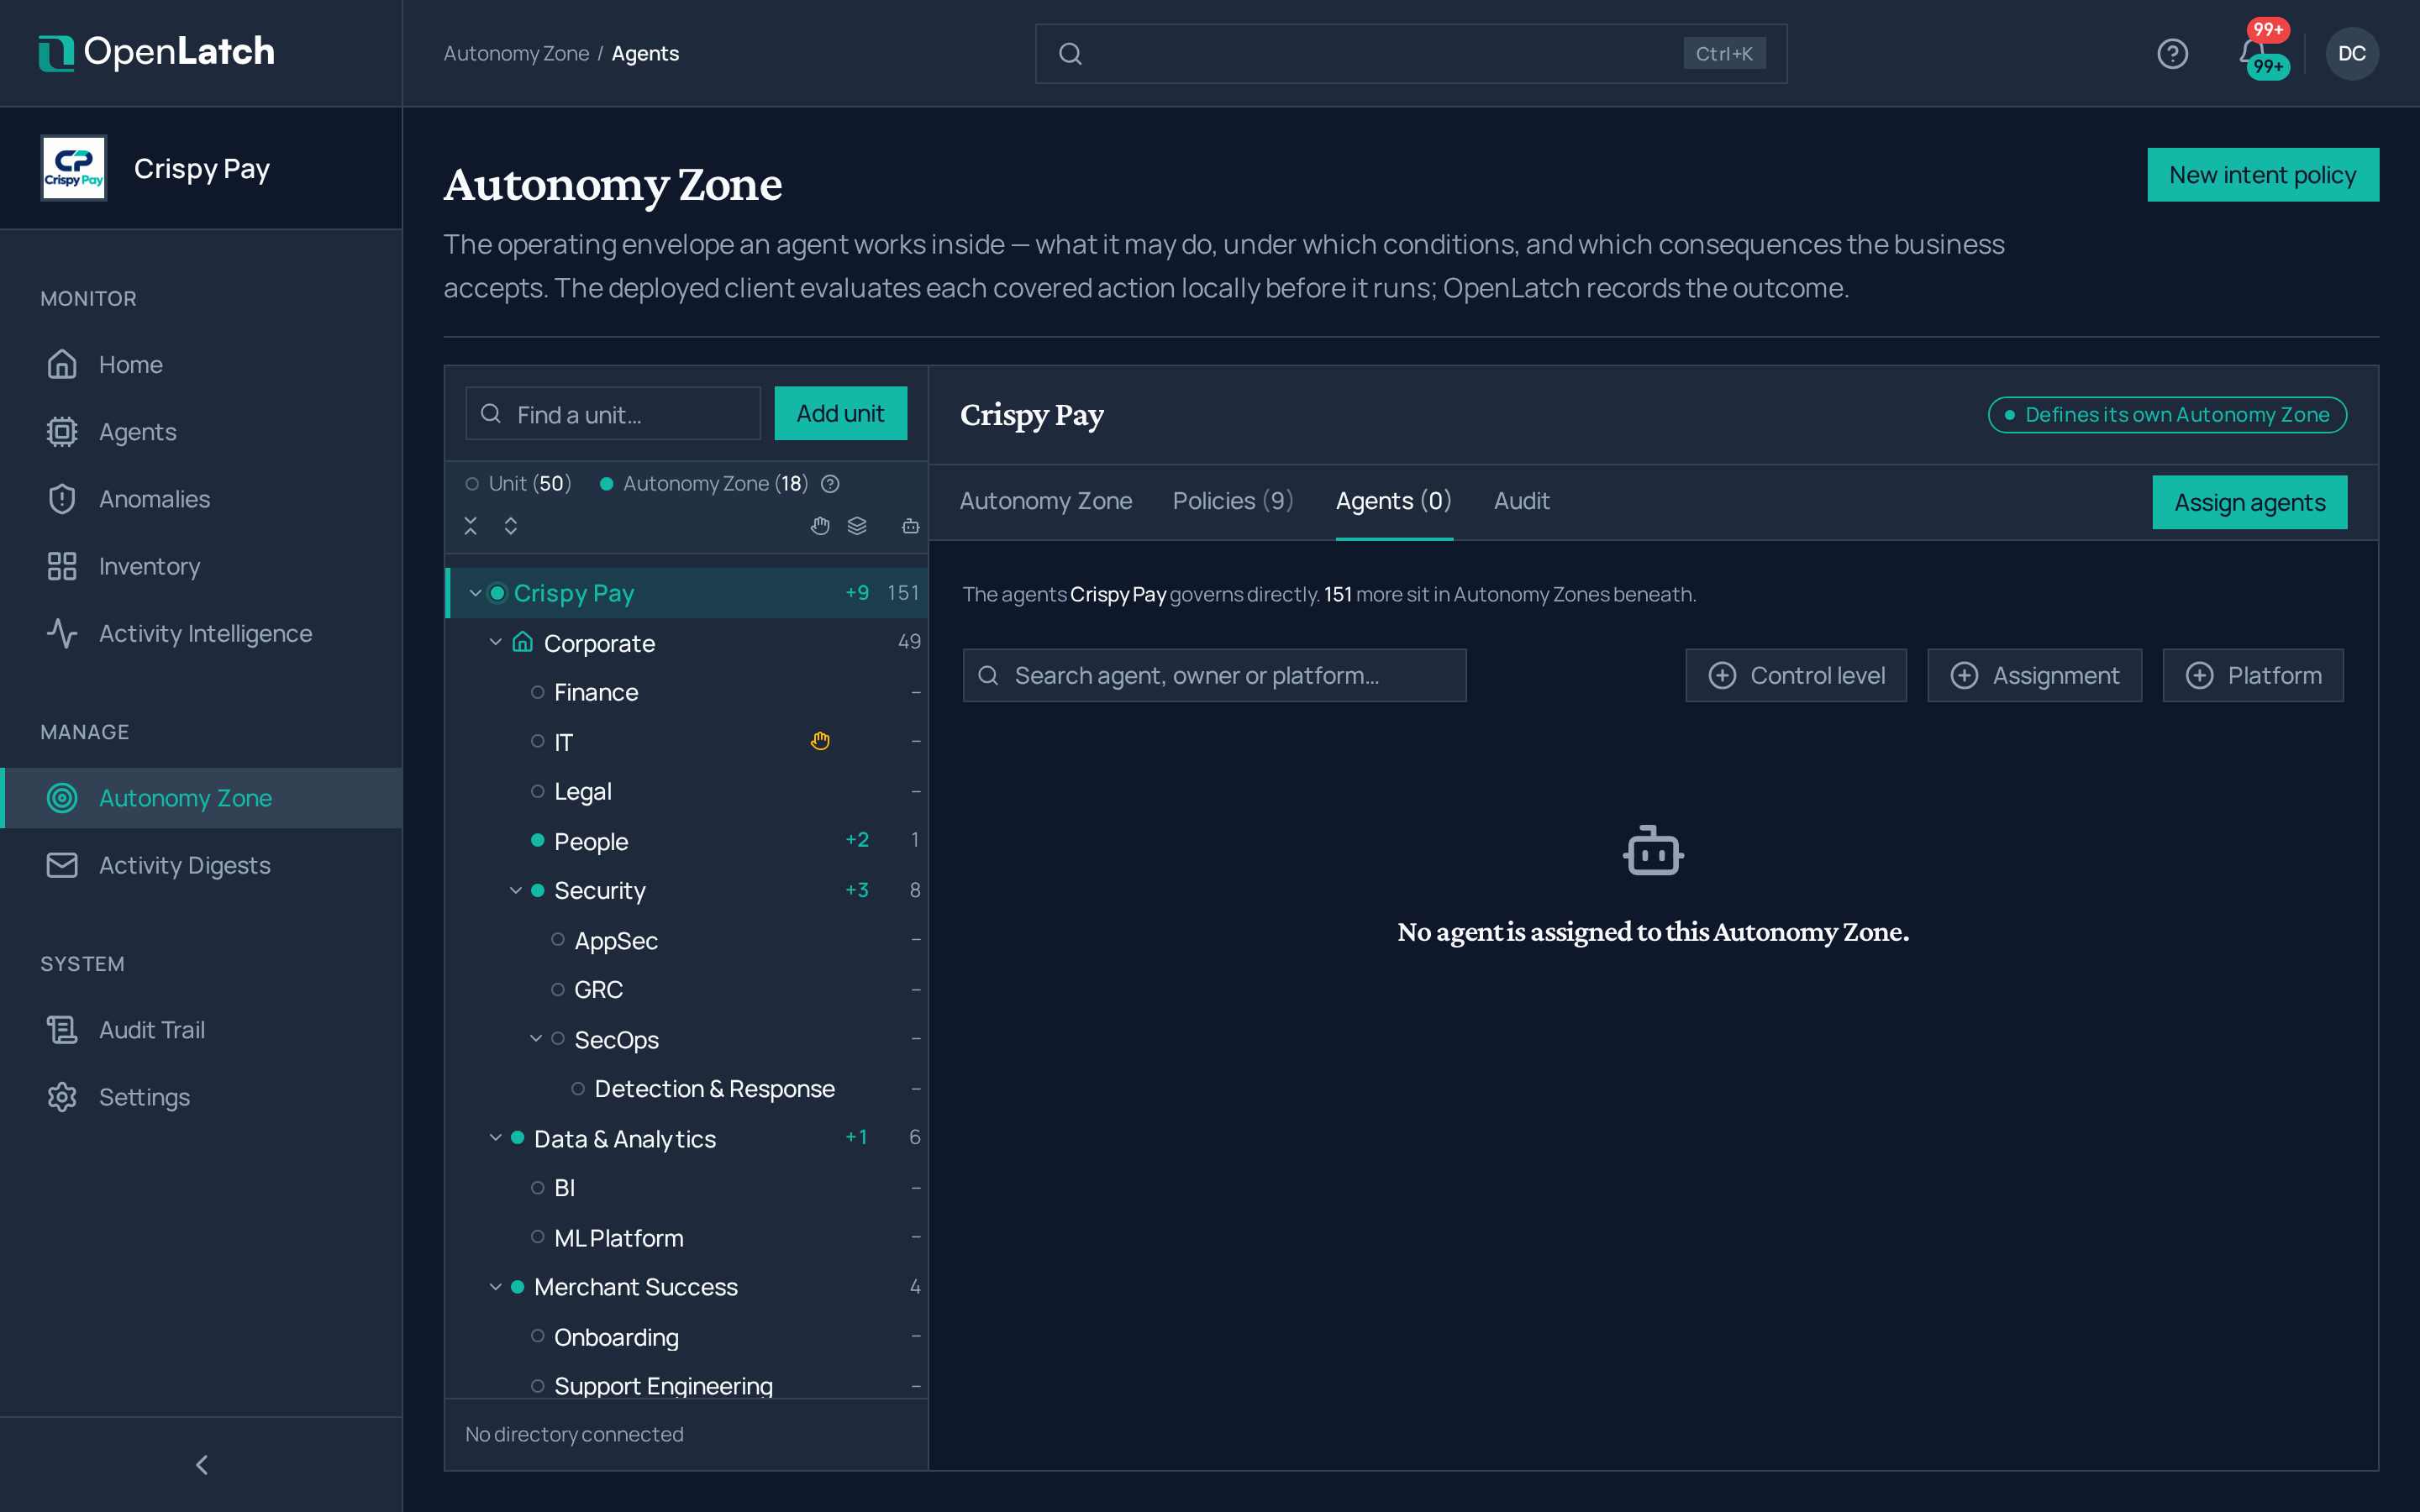Open Activity Digests page
Viewport: 2420px width, 1512px height.
[201, 865]
